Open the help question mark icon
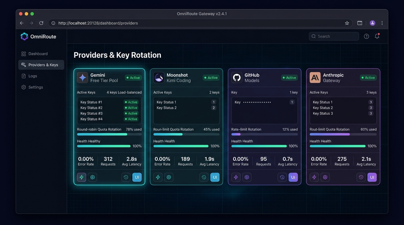This screenshot has height=225, width=404. pyautogui.click(x=366, y=36)
